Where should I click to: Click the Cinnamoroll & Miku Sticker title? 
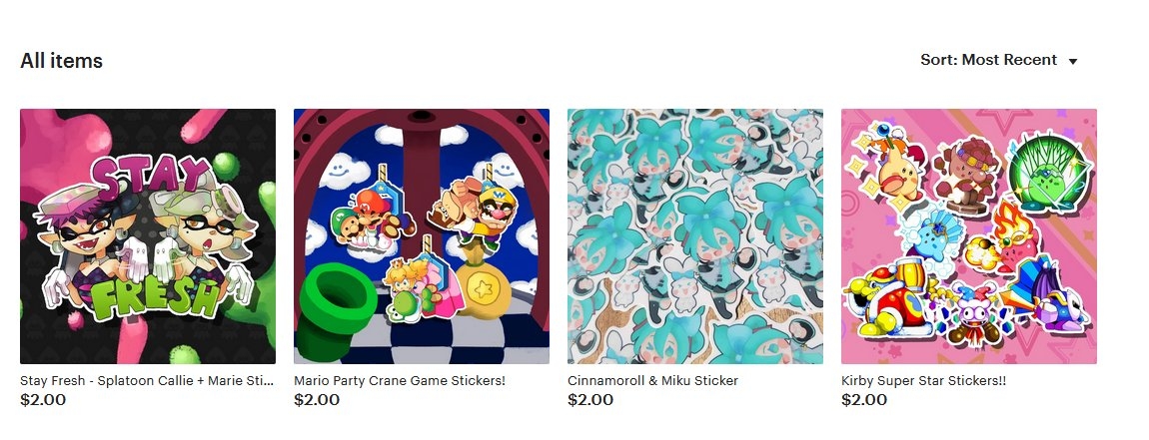tap(652, 381)
